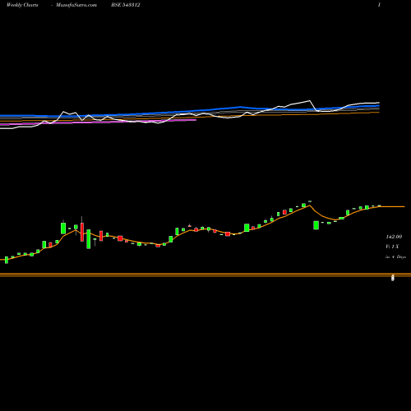The height and width of the screenshot is (411, 411).
Task: Click the "V: 1 X" volume text
Action: (x=392, y=247)
